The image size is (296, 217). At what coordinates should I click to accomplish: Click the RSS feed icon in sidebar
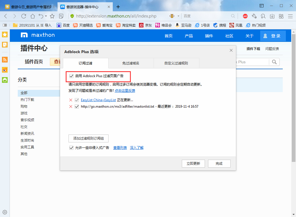5,60
